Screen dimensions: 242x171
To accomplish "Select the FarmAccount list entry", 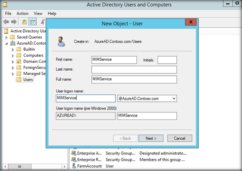I will 89,166.
